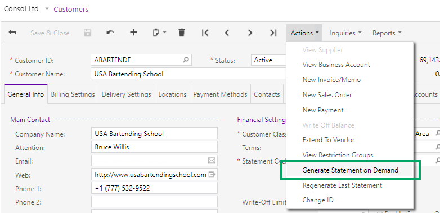Click the Consol Ltd company name
Screen dimensions: 440x213
[21, 8]
